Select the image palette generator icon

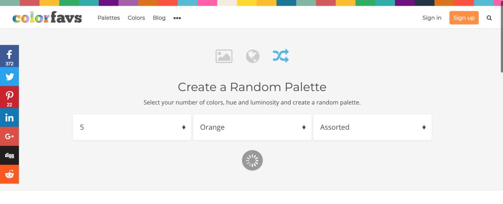tap(224, 56)
